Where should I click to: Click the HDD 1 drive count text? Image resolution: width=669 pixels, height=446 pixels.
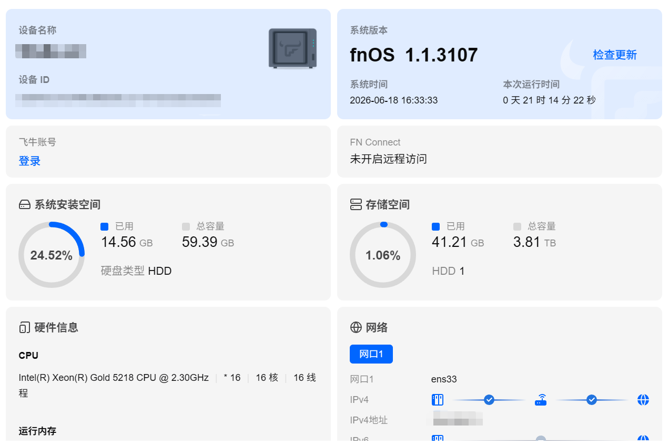(x=448, y=271)
